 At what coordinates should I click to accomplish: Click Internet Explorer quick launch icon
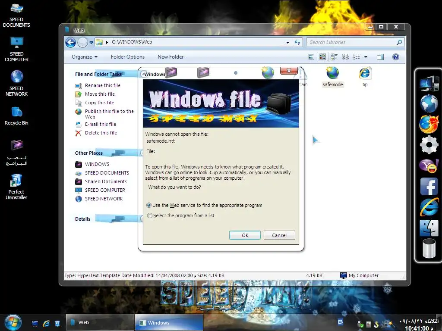point(46,323)
